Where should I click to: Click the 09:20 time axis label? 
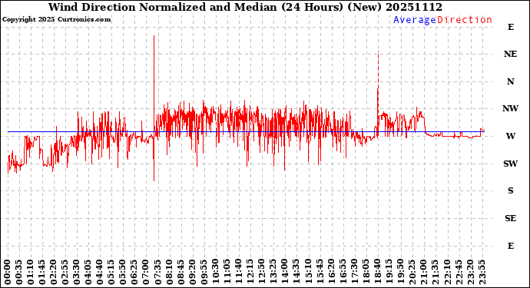point(193,272)
